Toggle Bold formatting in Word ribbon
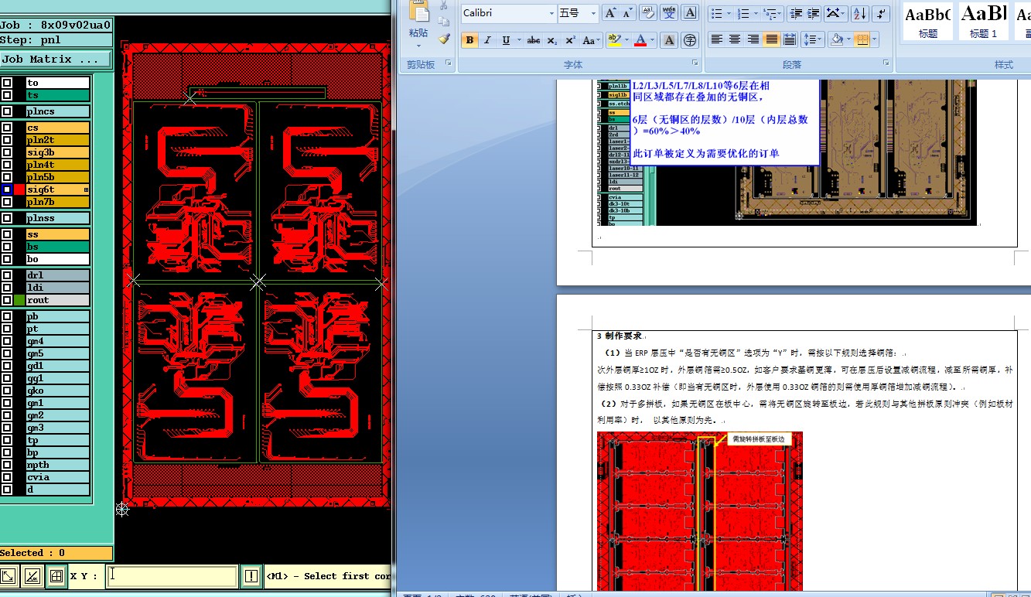The height and width of the screenshot is (597, 1031). [469, 40]
